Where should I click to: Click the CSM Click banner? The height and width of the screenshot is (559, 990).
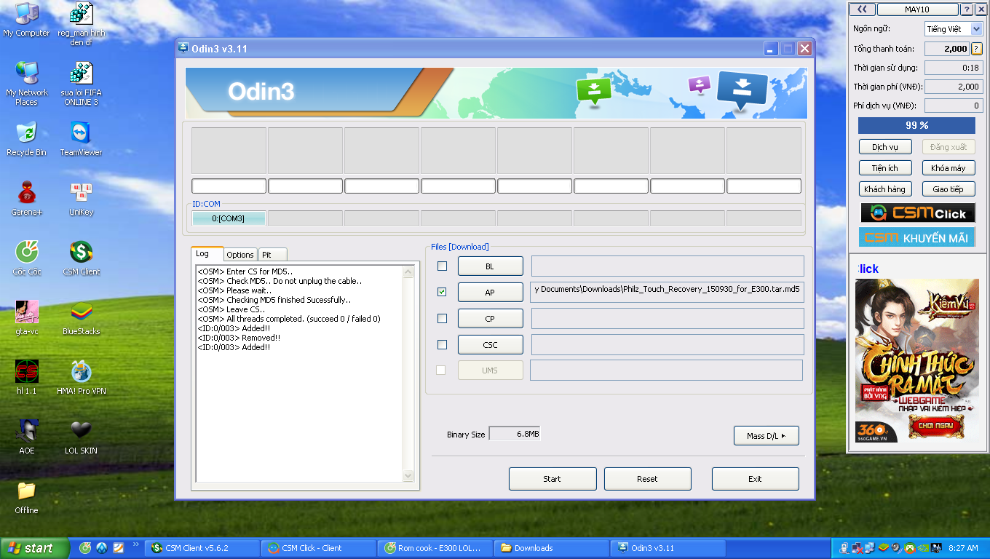point(917,213)
